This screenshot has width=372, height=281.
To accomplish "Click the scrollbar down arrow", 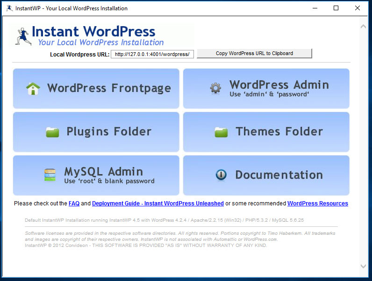I will (363, 267).
